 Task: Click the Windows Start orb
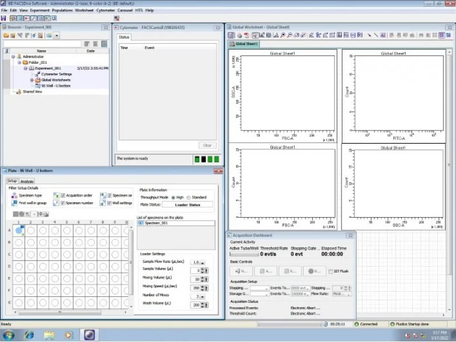(x=9, y=335)
